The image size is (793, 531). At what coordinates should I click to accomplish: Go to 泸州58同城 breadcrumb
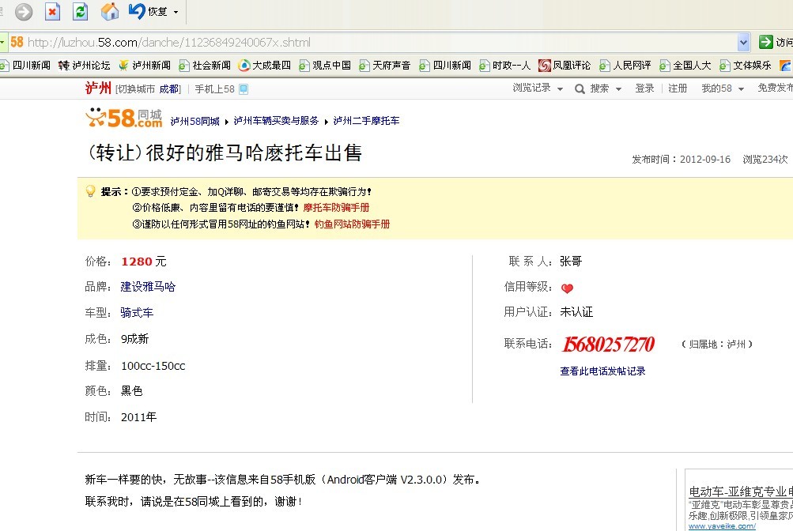coord(194,121)
